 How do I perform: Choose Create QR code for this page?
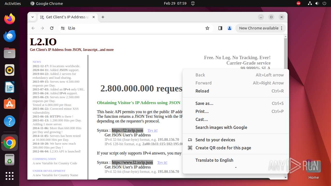click(236, 148)
